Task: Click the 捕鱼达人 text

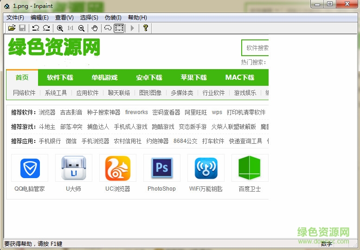Action: (98, 127)
